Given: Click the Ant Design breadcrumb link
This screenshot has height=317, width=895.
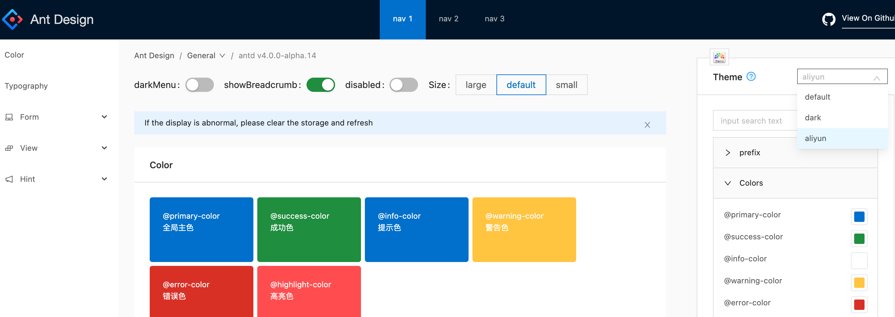Looking at the screenshot, I should click(x=154, y=56).
